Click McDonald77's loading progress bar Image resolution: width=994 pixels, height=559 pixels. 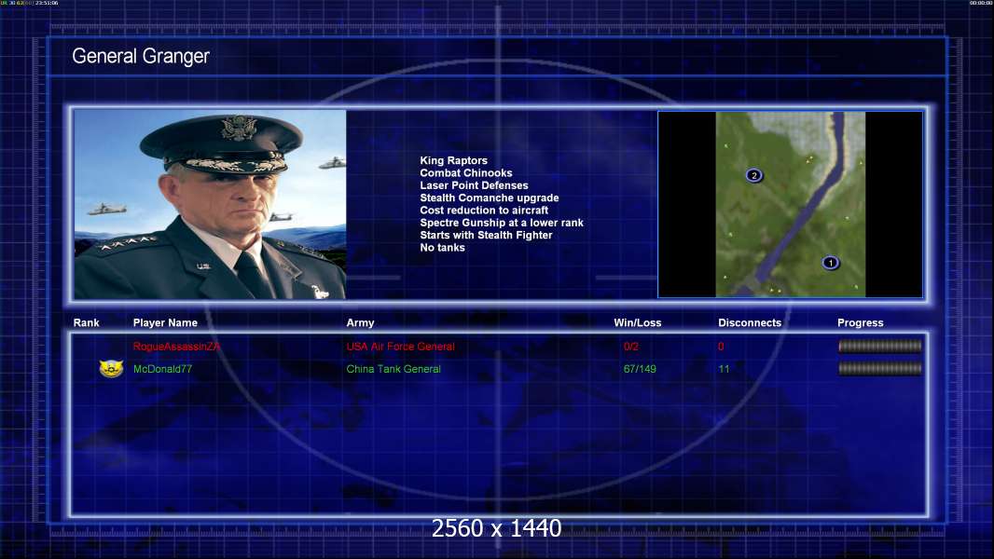[880, 368]
